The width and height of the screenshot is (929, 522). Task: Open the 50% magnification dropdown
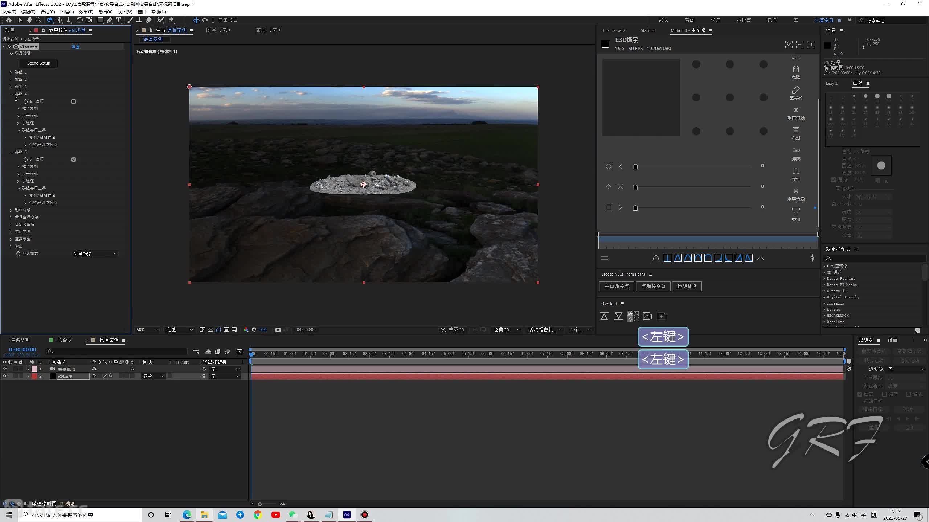[x=147, y=330]
